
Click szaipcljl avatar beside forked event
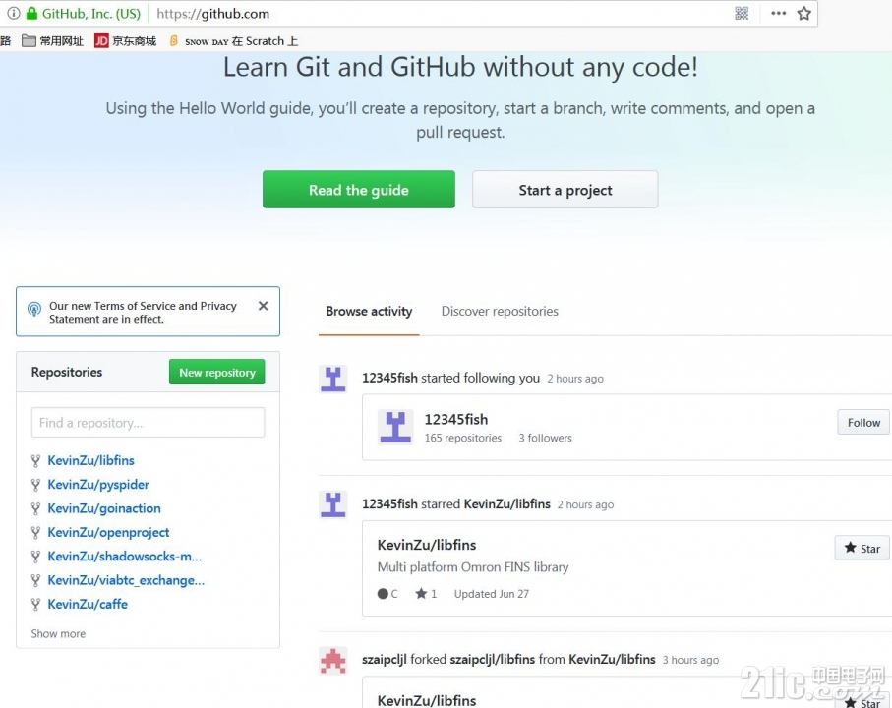tap(332, 660)
